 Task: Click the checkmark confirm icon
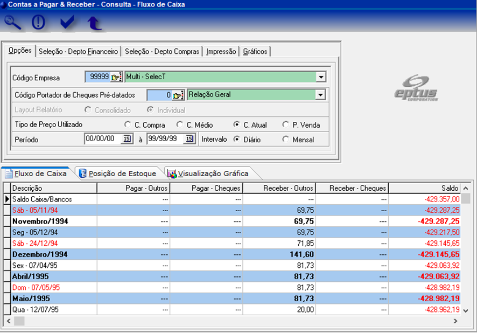coord(67,23)
